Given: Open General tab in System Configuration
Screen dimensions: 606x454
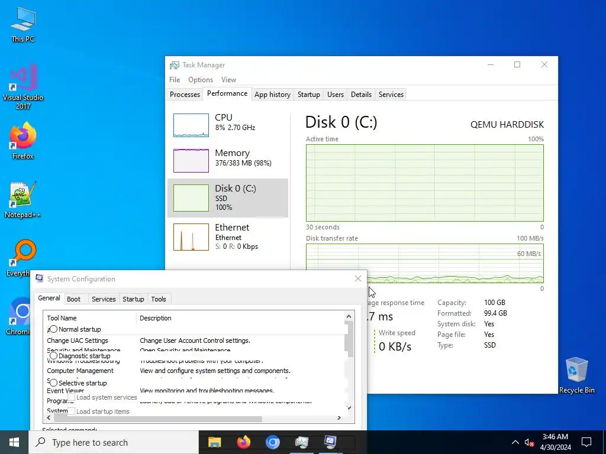Looking at the screenshot, I should pyautogui.click(x=49, y=298).
